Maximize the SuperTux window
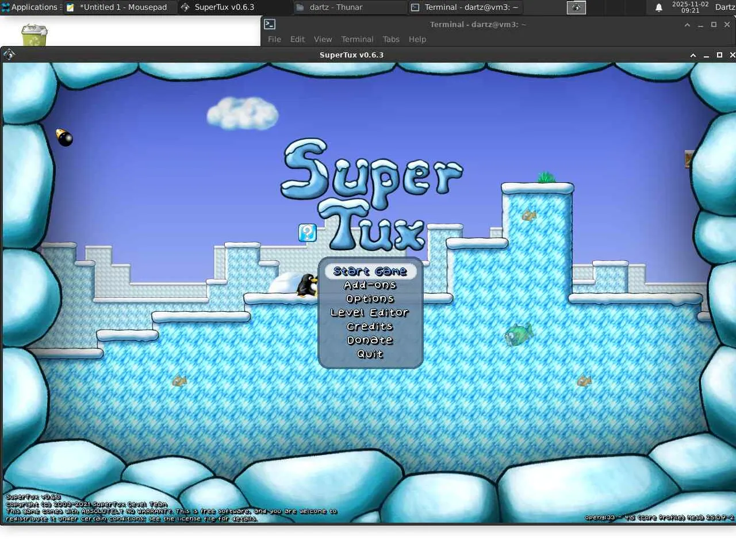Image resolution: width=736 pixels, height=552 pixels. coord(719,55)
